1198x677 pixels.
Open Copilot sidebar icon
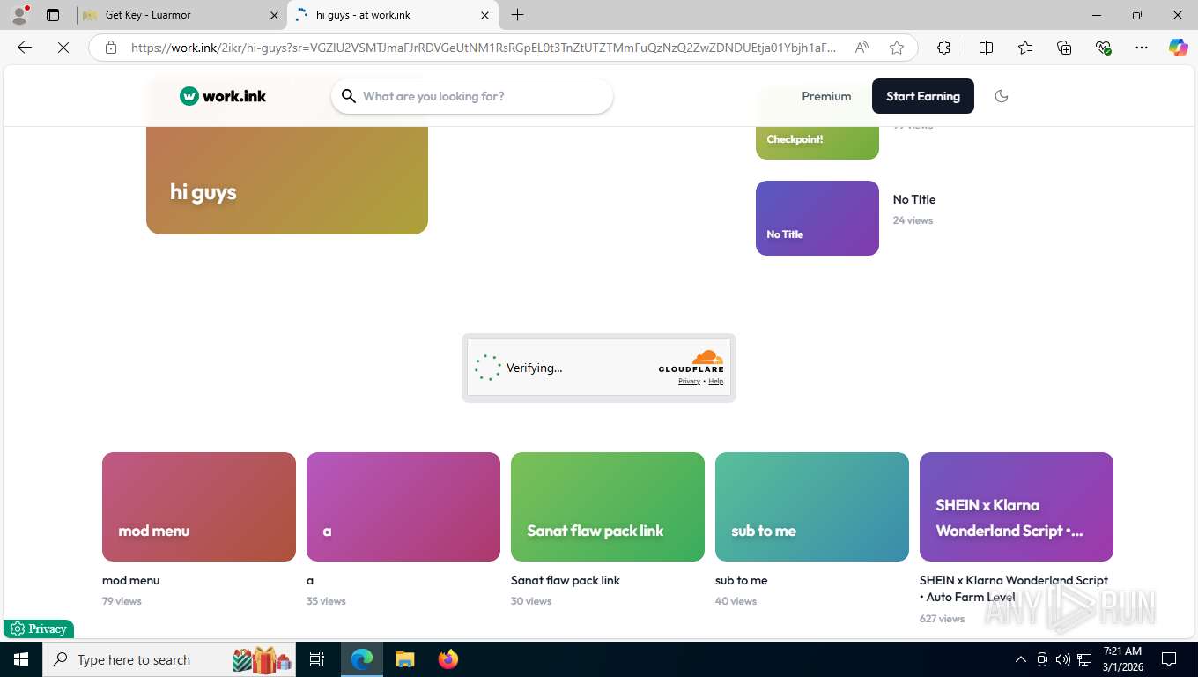point(1179,48)
